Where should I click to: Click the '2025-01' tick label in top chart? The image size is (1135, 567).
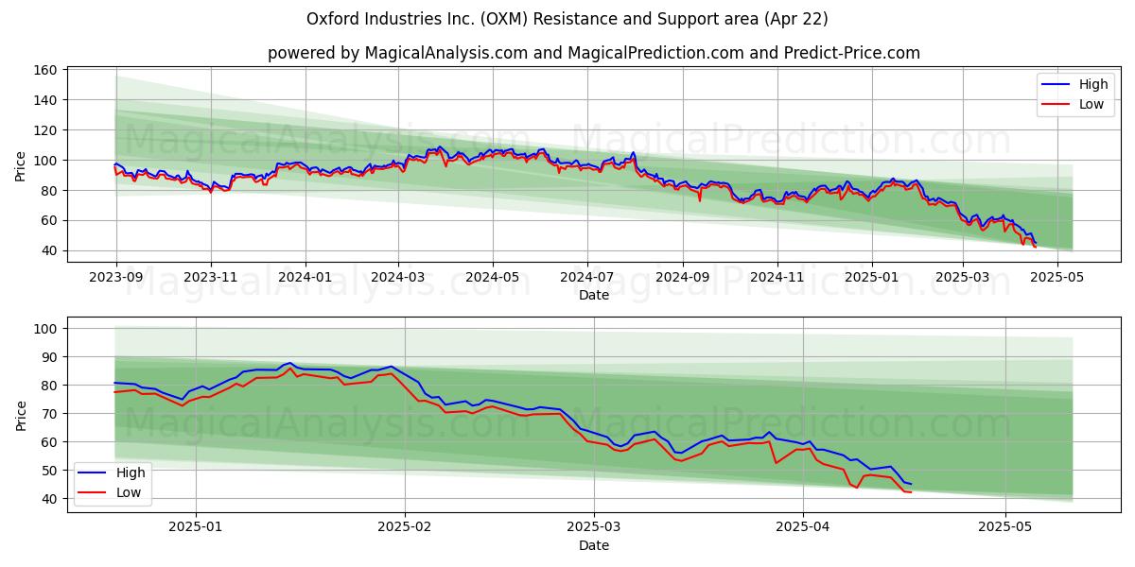[x=871, y=278]
